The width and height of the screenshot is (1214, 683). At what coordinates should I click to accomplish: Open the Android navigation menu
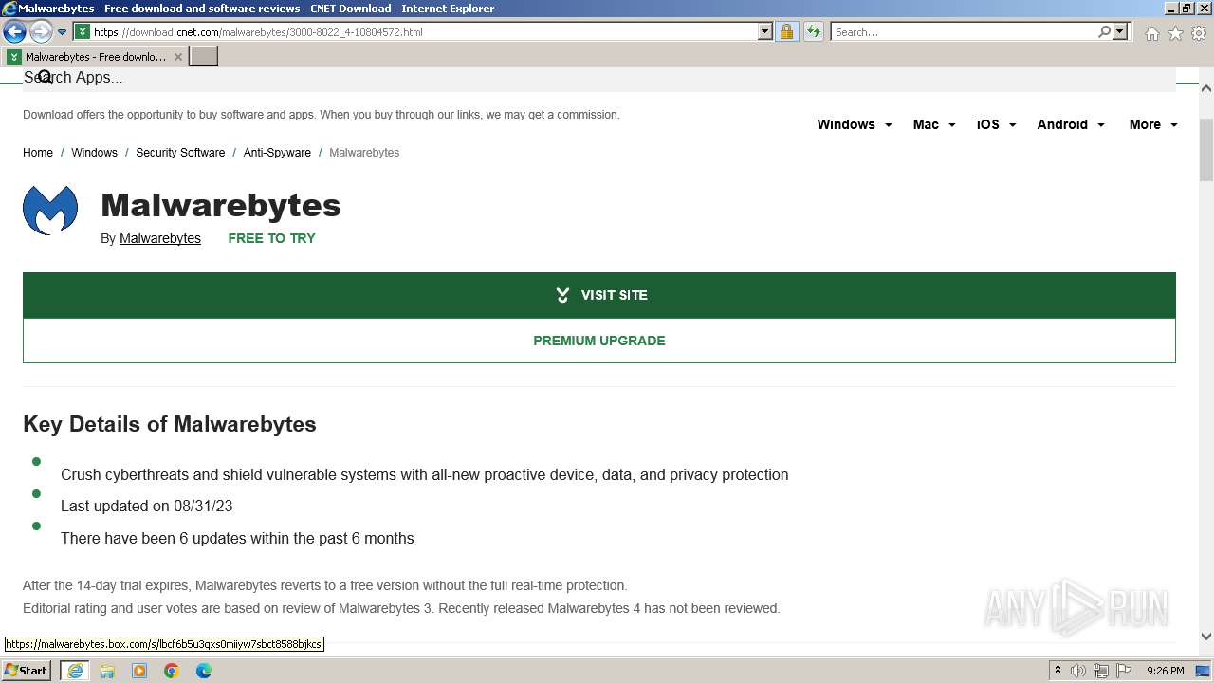(x=1071, y=124)
